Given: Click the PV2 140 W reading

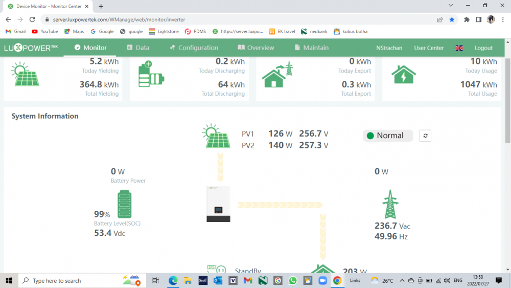Looking at the screenshot, I should pos(280,145).
